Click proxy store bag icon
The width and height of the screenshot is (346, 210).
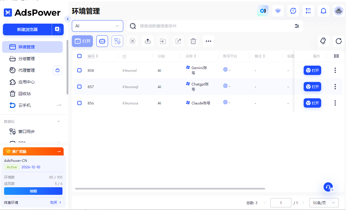(58, 70)
